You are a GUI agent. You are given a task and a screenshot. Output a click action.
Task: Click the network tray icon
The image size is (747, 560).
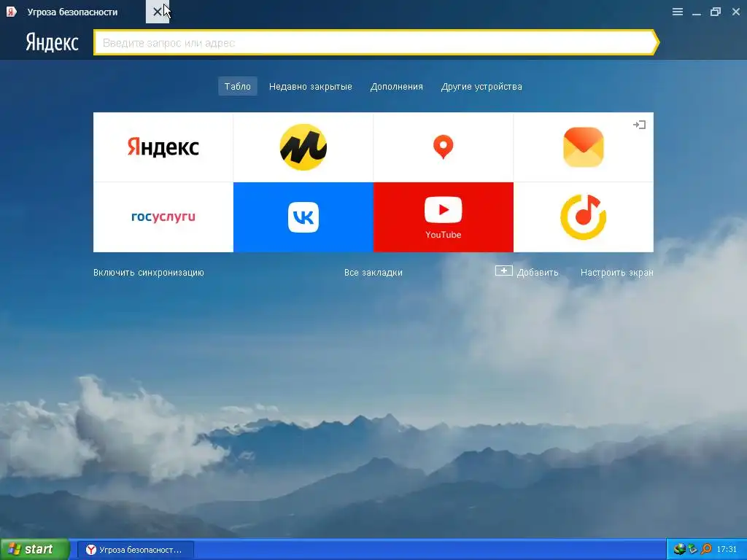tap(679, 549)
